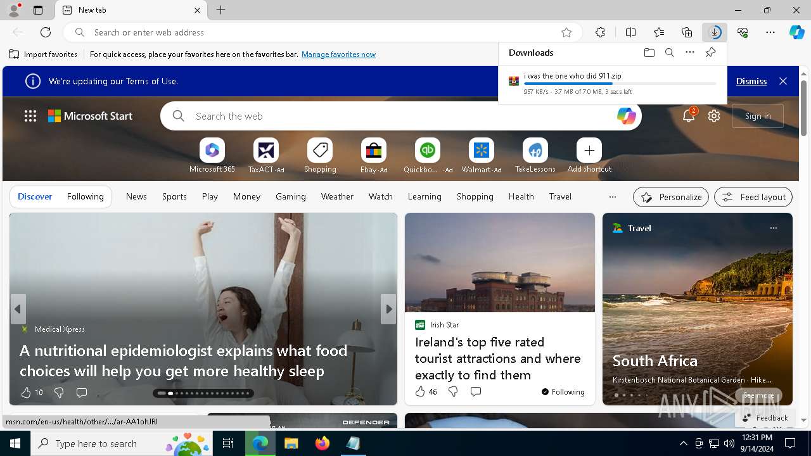Select the Money category

pos(246,197)
